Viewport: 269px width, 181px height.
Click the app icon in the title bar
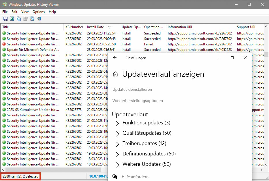tap(5, 4)
